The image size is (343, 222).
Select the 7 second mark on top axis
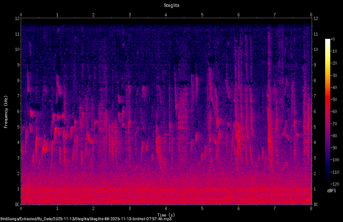(x=275, y=15)
